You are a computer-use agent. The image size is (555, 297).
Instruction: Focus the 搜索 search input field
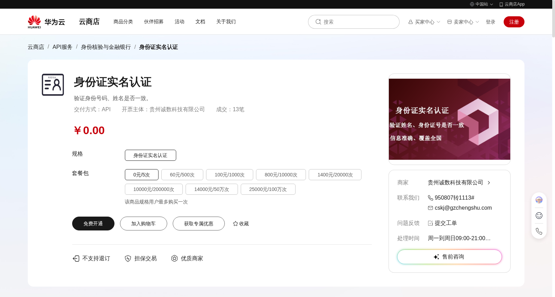point(354,22)
